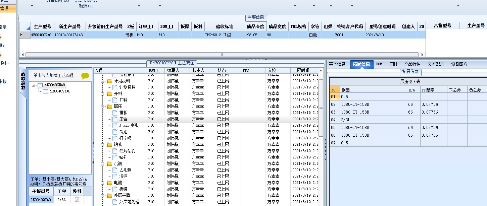The height and width of the screenshot is (206, 487).
Task: Click the 编写人 column header
Action: [x=177, y=71]
